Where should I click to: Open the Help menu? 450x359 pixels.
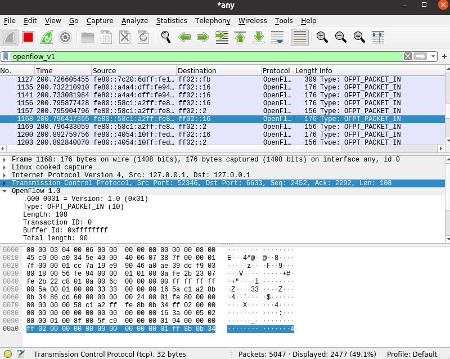308,21
